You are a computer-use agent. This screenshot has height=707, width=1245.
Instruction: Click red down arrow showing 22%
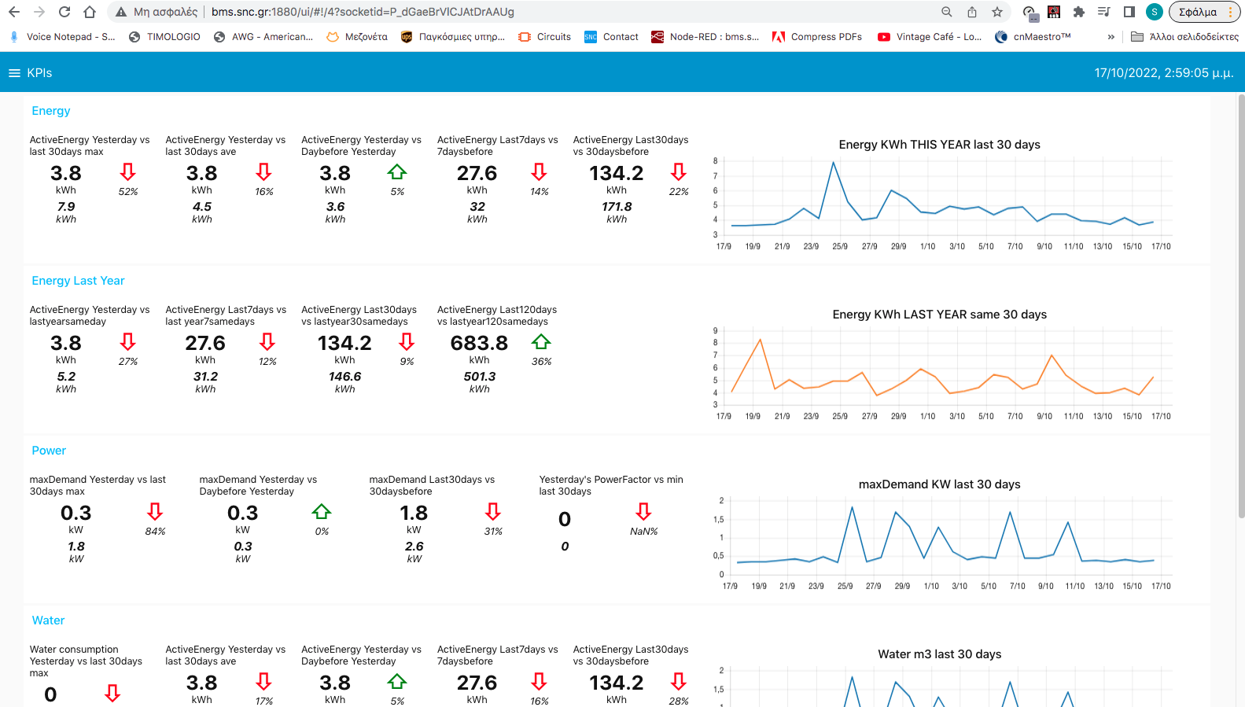(x=679, y=171)
